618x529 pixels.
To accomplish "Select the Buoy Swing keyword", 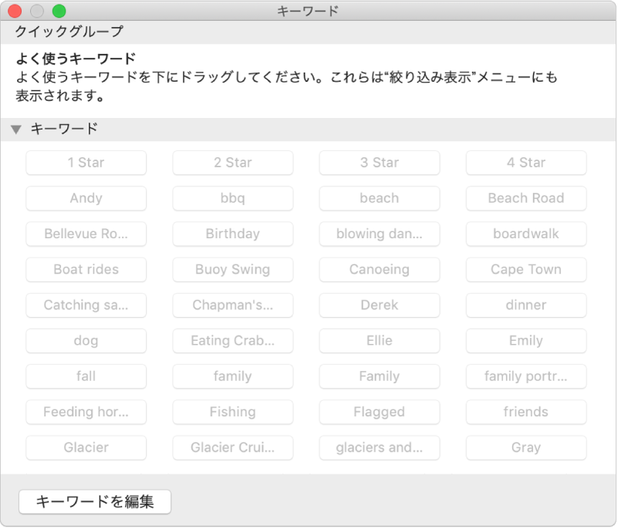I will tap(232, 269).
